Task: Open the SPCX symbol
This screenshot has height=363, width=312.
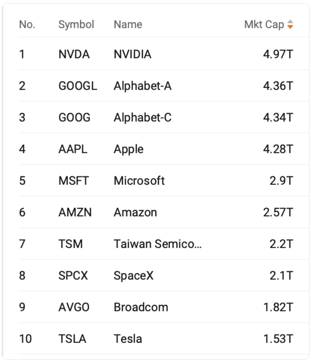Action: pos(73,275)
